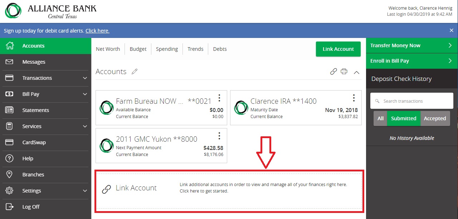Click the pencil edit icon beside Accounts

coord(135,72)
